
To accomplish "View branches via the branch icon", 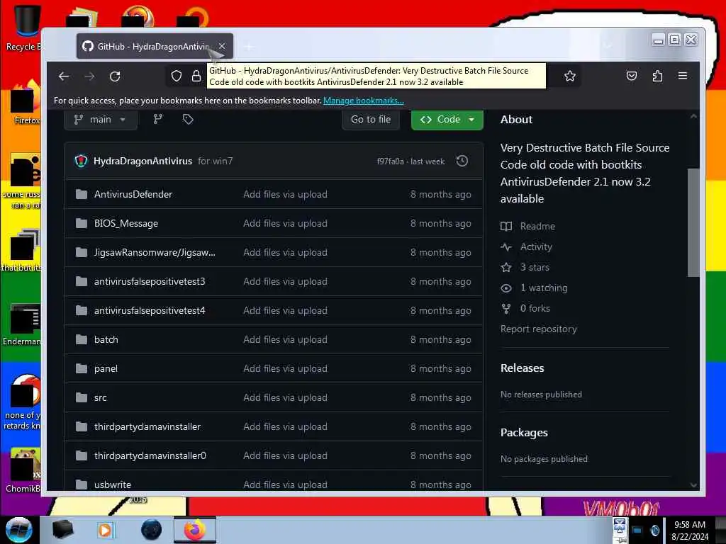I will pos(158,120).
